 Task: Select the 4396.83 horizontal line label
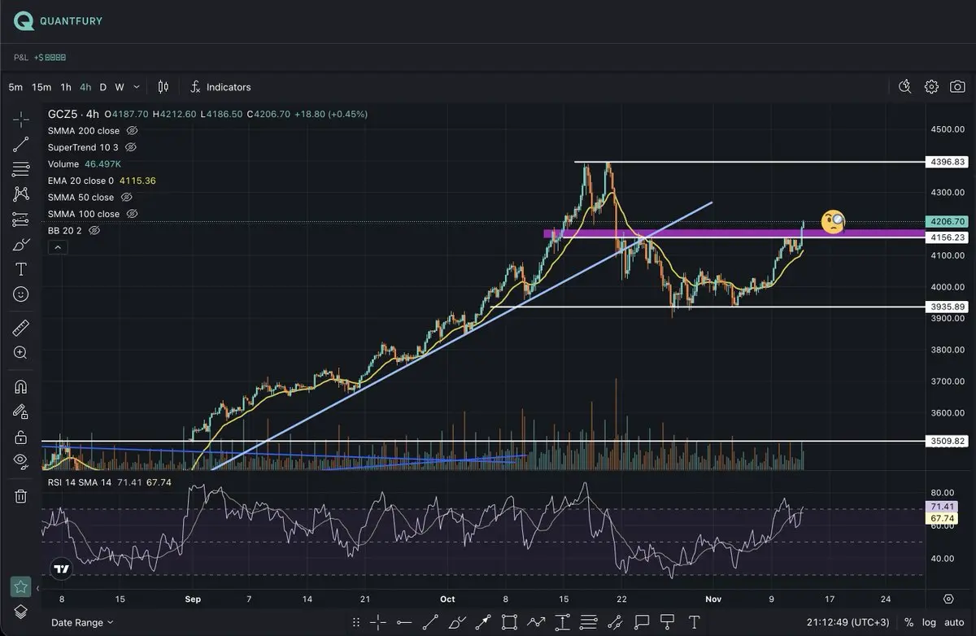947,162
